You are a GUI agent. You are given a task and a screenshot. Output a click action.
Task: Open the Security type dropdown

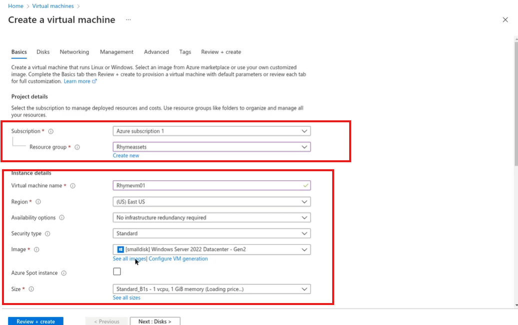212,234
